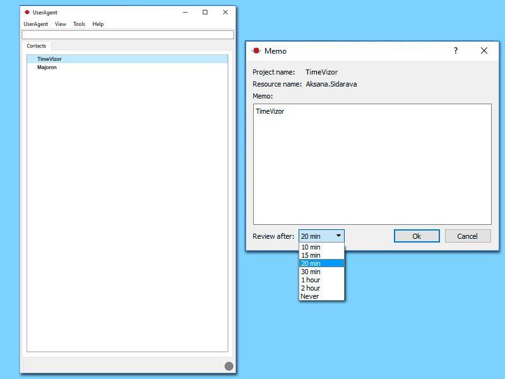505x379 pixels.
Task: Maximize the UserAgent window
Action: [205, 12]
